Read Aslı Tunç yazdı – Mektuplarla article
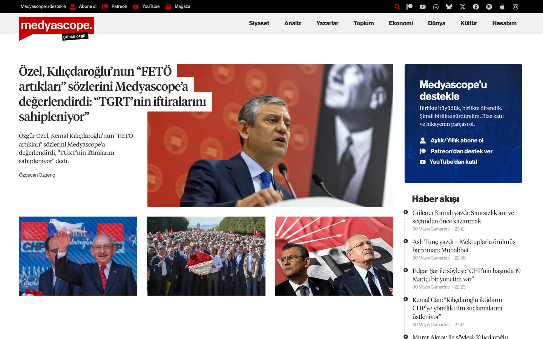This screenshot has width=543, height=339. 464,246
